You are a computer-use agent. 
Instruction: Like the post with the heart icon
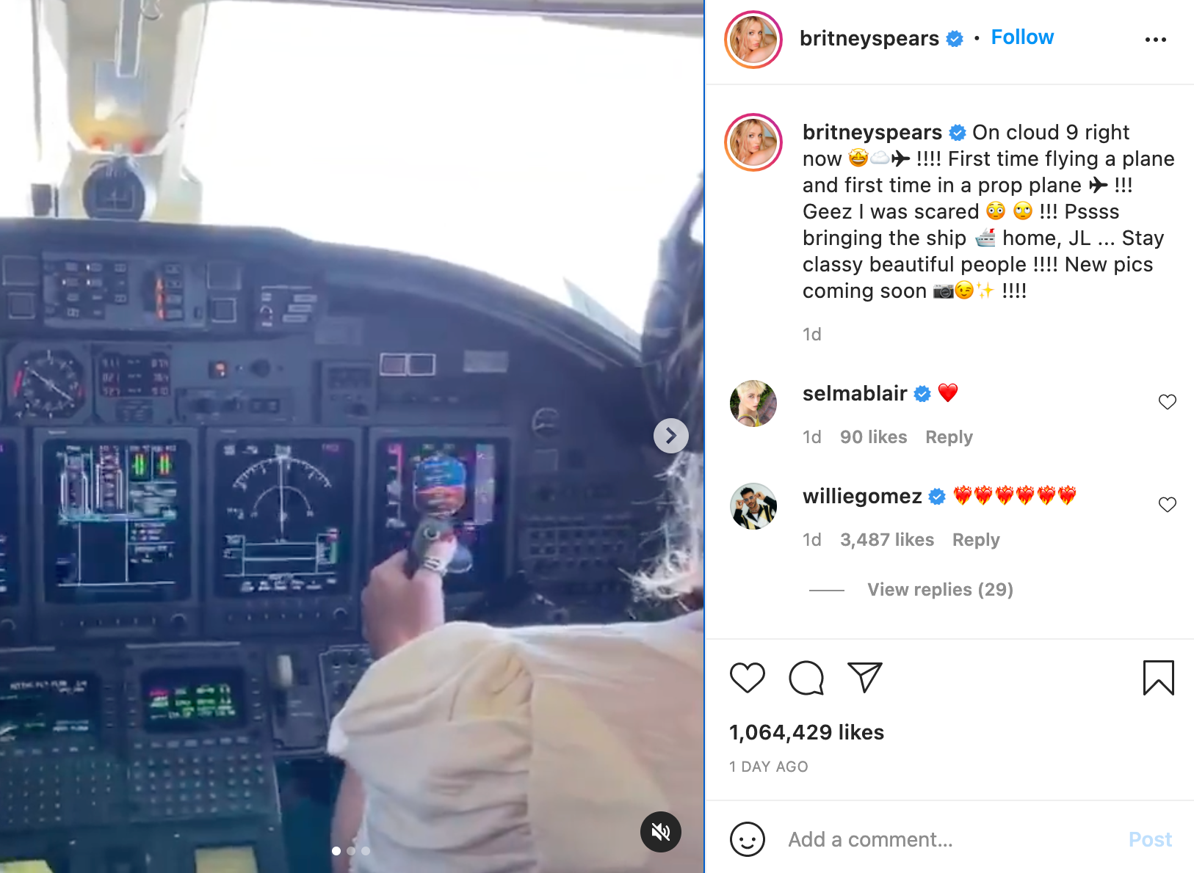(x=748, y=677)
